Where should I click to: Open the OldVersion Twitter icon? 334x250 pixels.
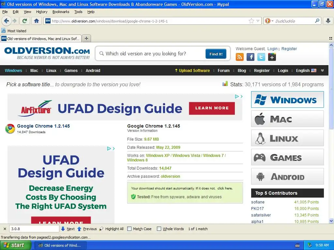tap(261, 57)
